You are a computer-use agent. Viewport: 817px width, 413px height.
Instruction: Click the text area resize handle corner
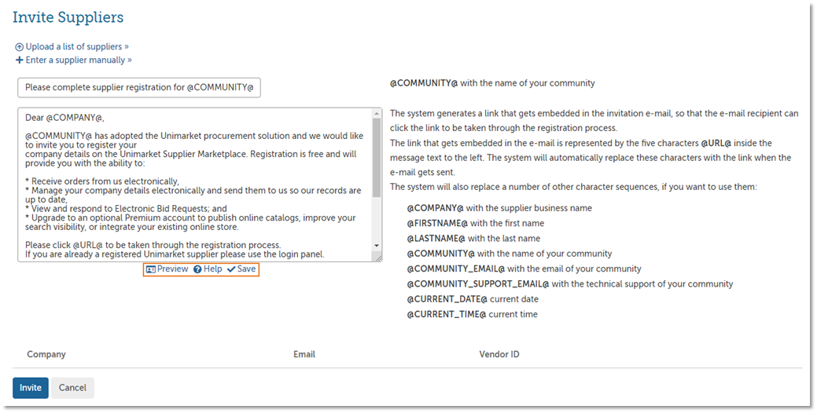[377, 258]
